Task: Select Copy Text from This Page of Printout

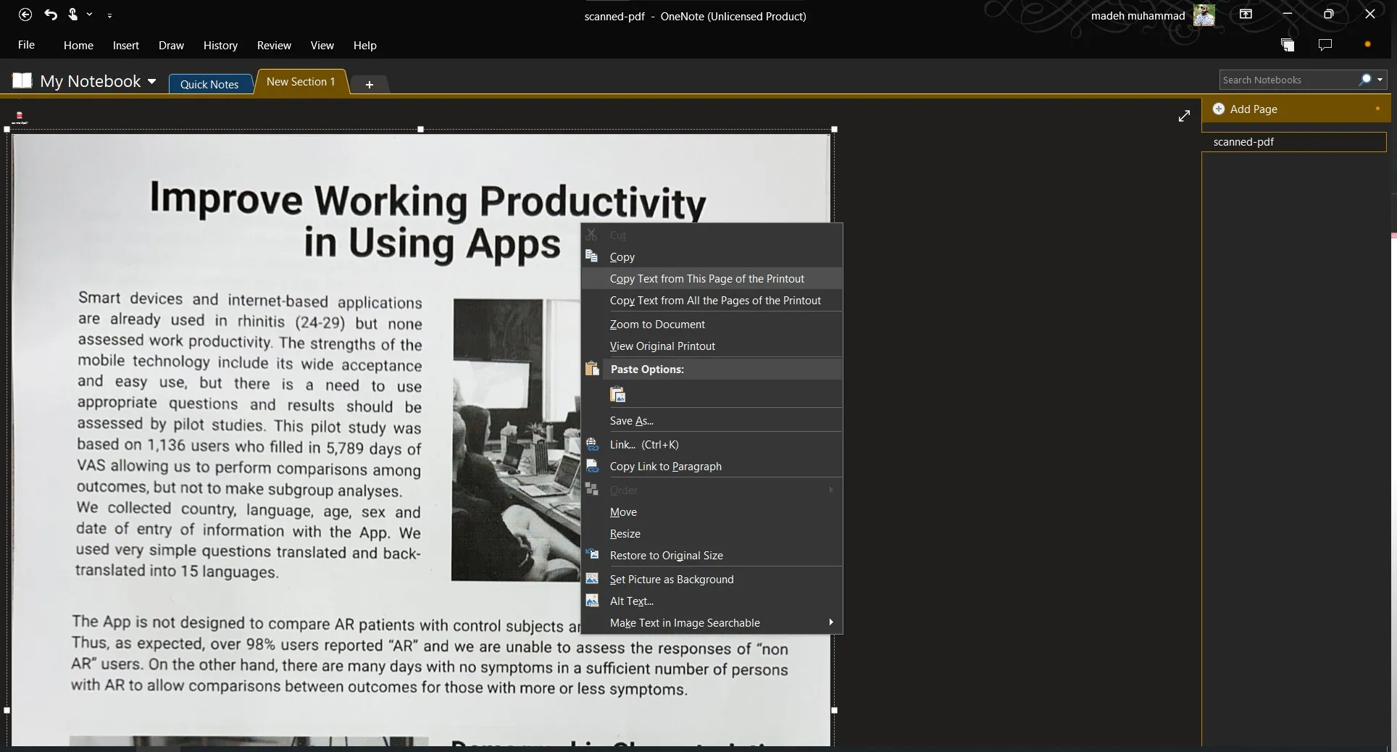Action: (706, 279)
